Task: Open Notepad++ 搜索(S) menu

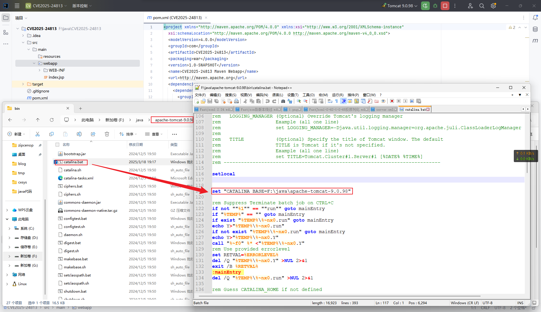Action: 231,95
